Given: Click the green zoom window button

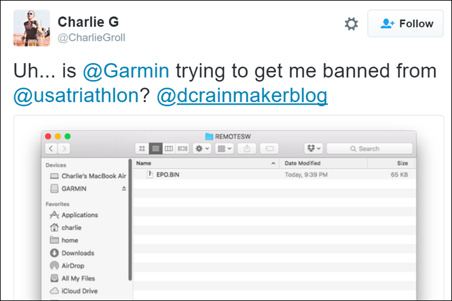Looking at the screenshot, I should pos(68,136).
